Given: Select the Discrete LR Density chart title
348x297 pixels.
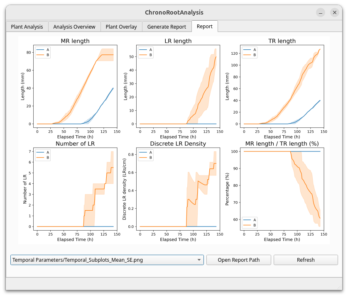Looking at the screenshot, I should click(178, 144).
